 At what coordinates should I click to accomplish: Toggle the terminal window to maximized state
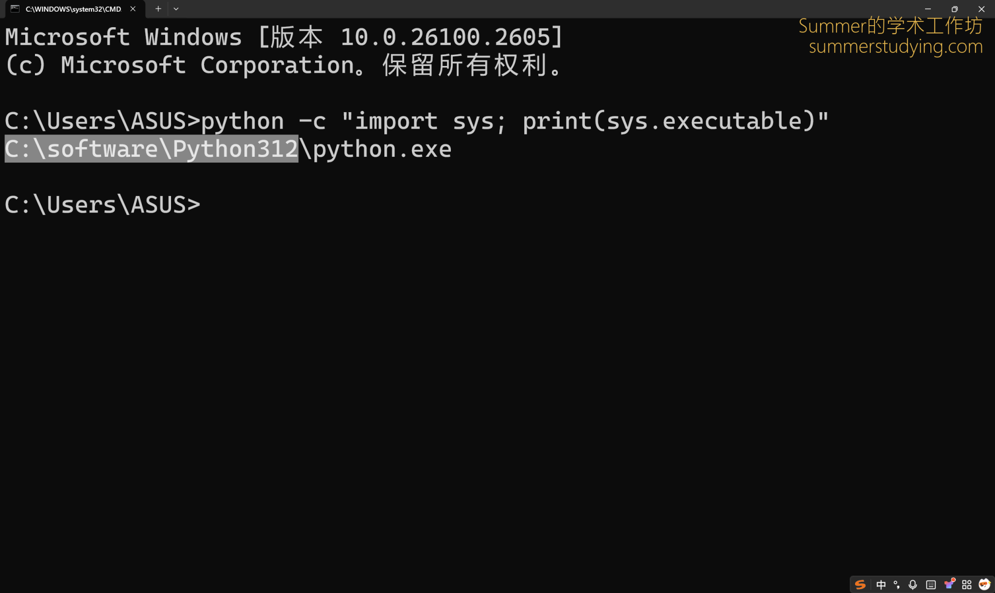[x=954, y=9]
